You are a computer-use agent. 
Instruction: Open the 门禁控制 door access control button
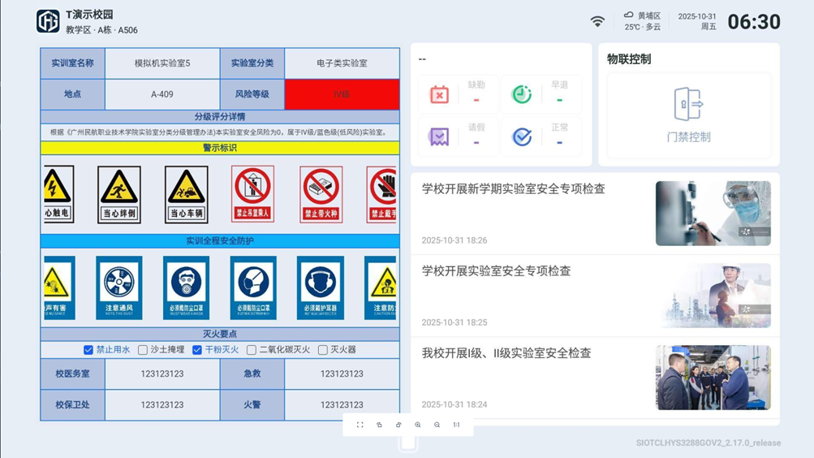coord(688,115)
